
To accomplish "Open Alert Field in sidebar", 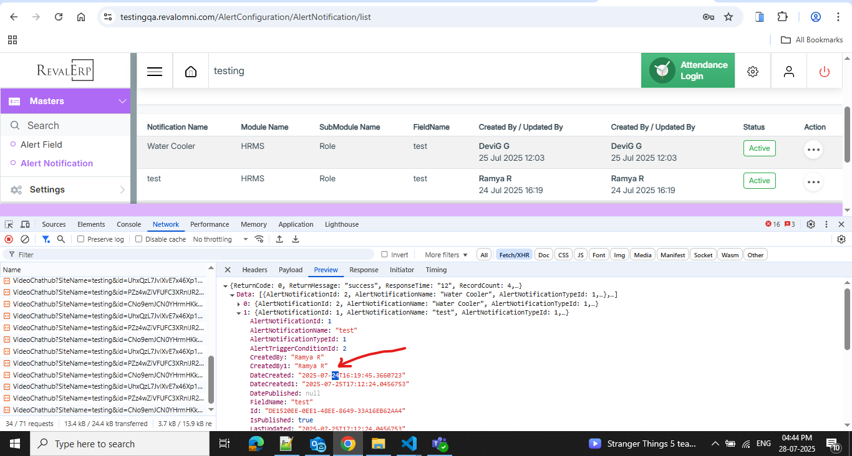I will pyautogui.click(x=41, y=145).
